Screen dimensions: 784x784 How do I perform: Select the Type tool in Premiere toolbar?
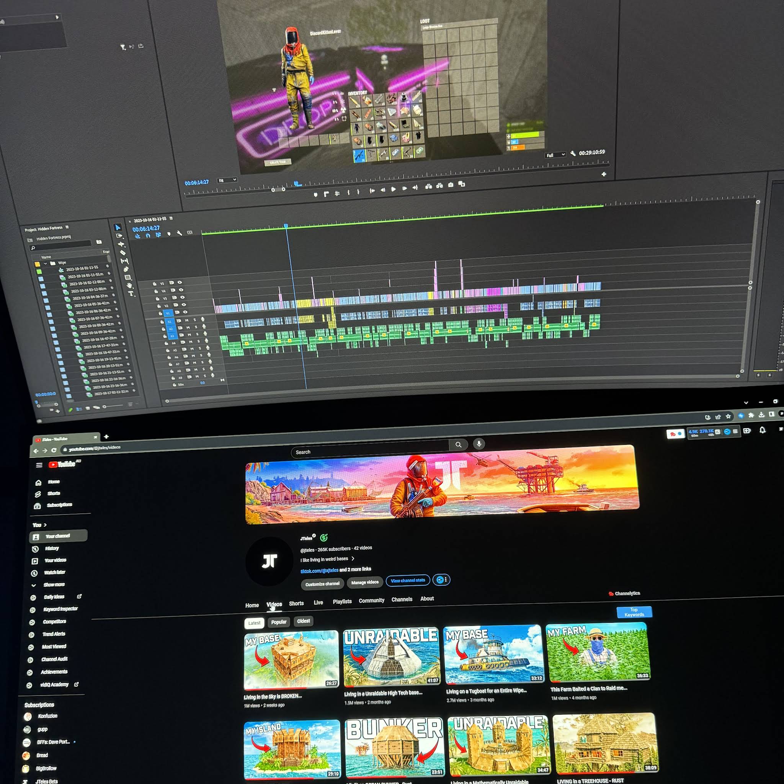131,293
